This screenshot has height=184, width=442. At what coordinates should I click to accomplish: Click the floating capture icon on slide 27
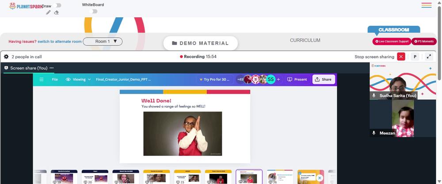[320, 178]
